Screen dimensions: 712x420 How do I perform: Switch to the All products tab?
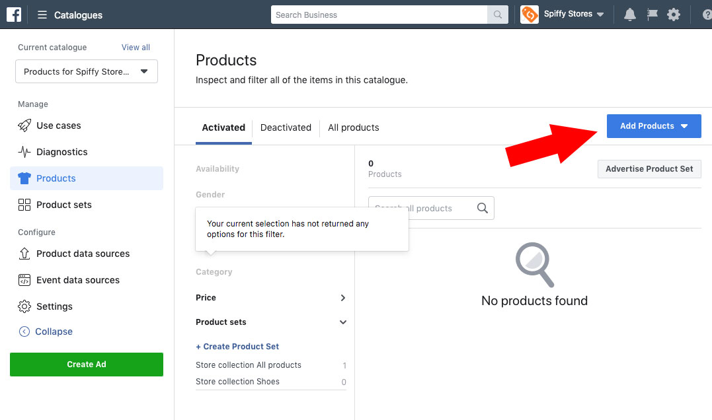click(353, 127)
